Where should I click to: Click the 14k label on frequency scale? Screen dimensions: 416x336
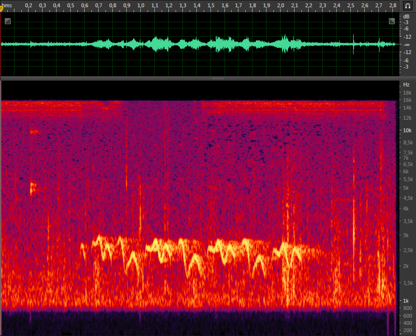tap(407, 108)
